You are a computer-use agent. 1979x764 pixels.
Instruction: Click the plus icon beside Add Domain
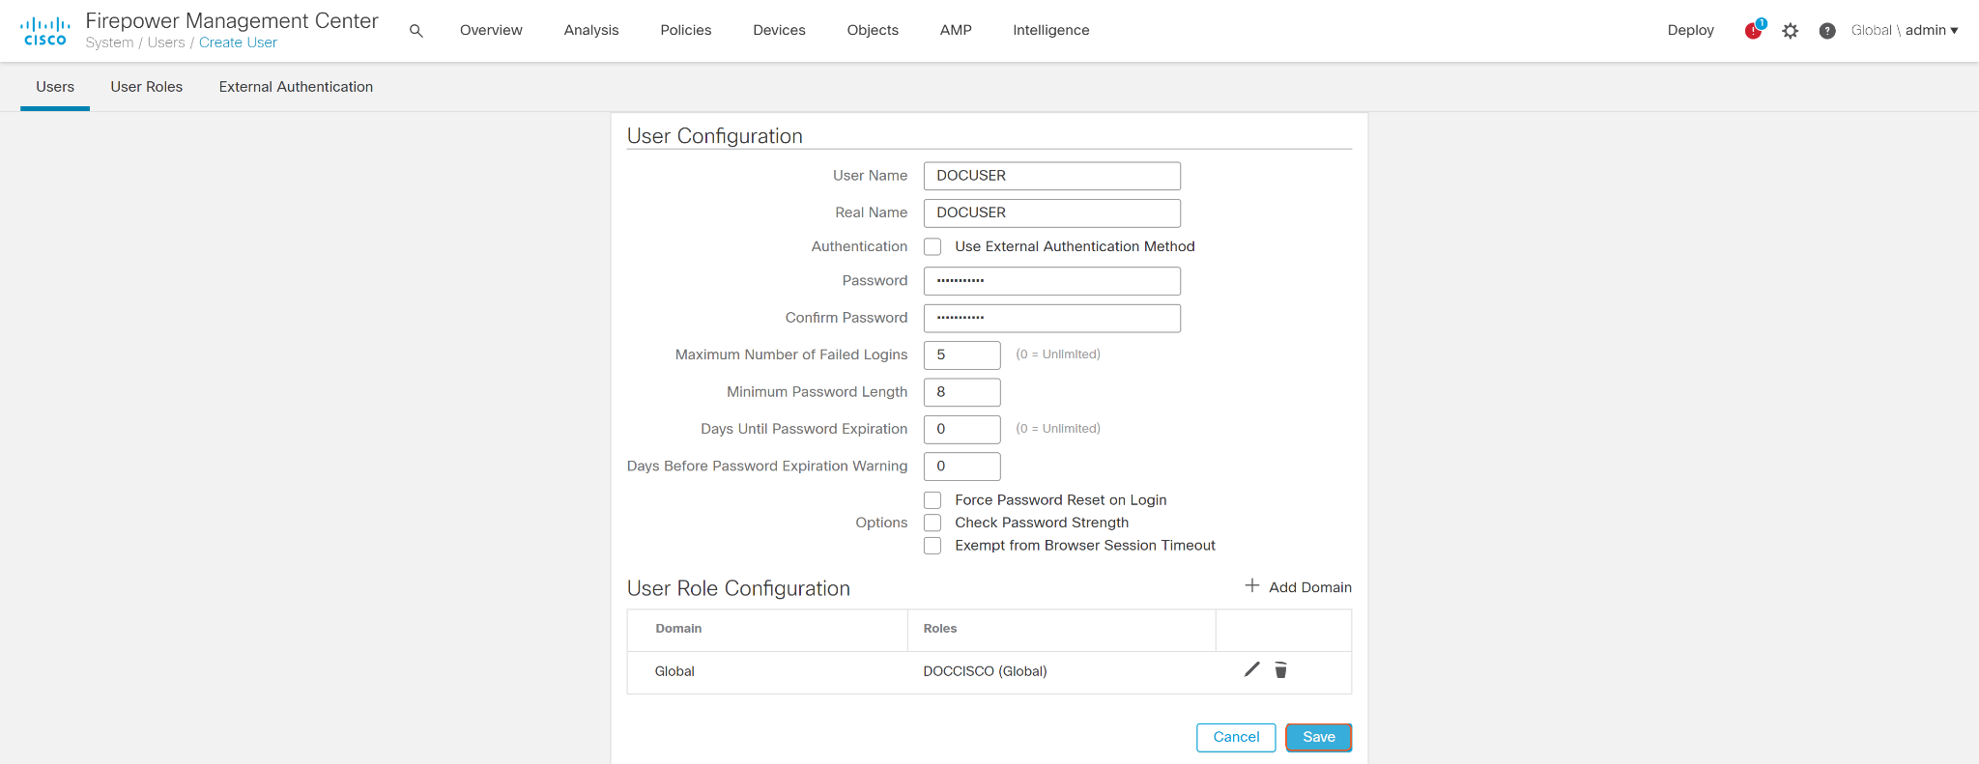point(1252,586)
